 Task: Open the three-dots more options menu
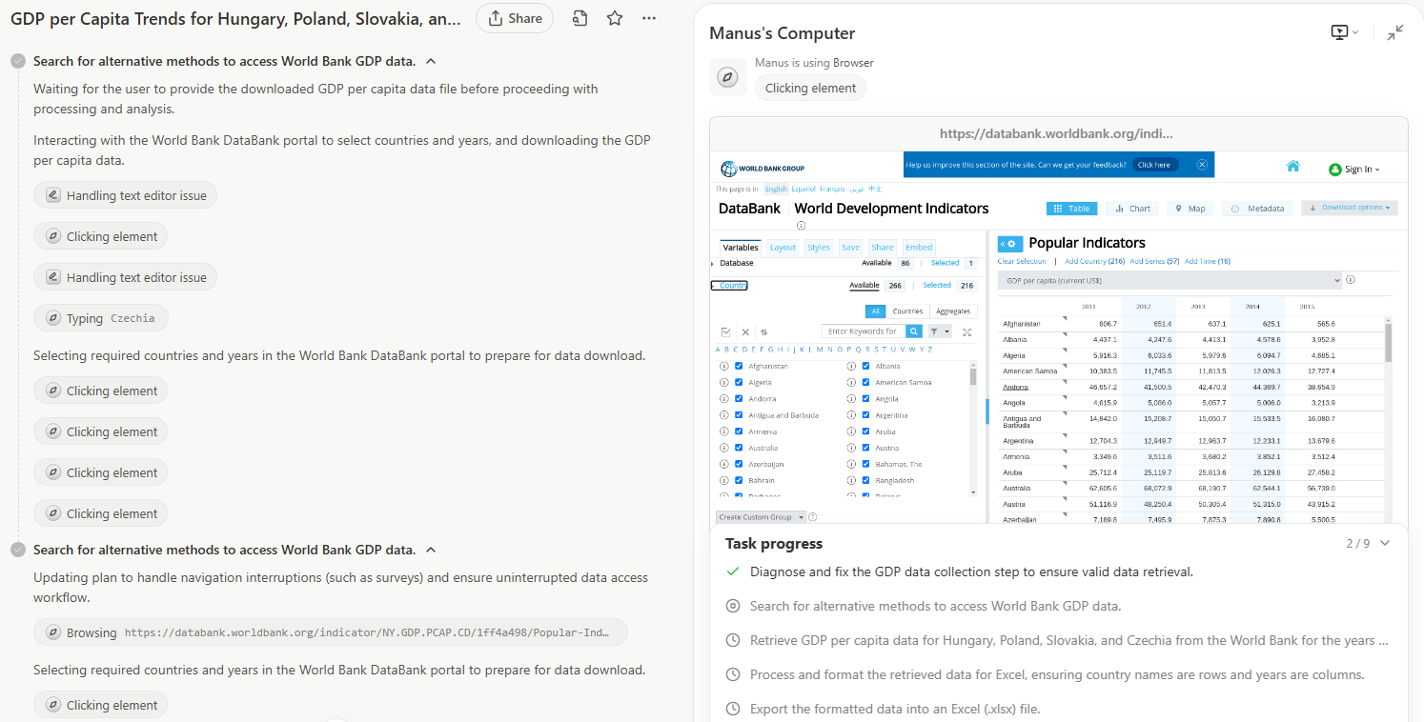[649, 18]
